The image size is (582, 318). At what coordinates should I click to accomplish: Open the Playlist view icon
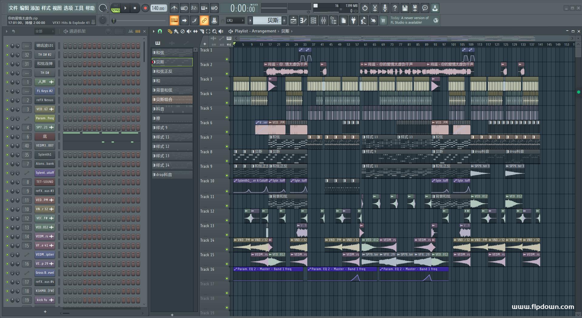(293, 21)
